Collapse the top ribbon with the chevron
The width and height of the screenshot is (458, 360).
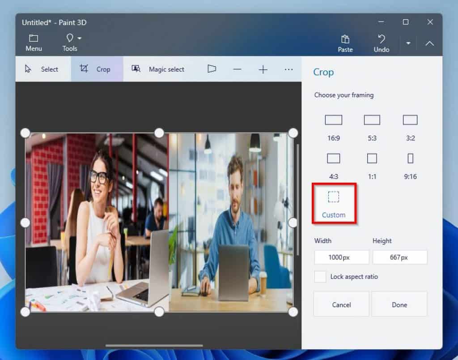point(429,43)
